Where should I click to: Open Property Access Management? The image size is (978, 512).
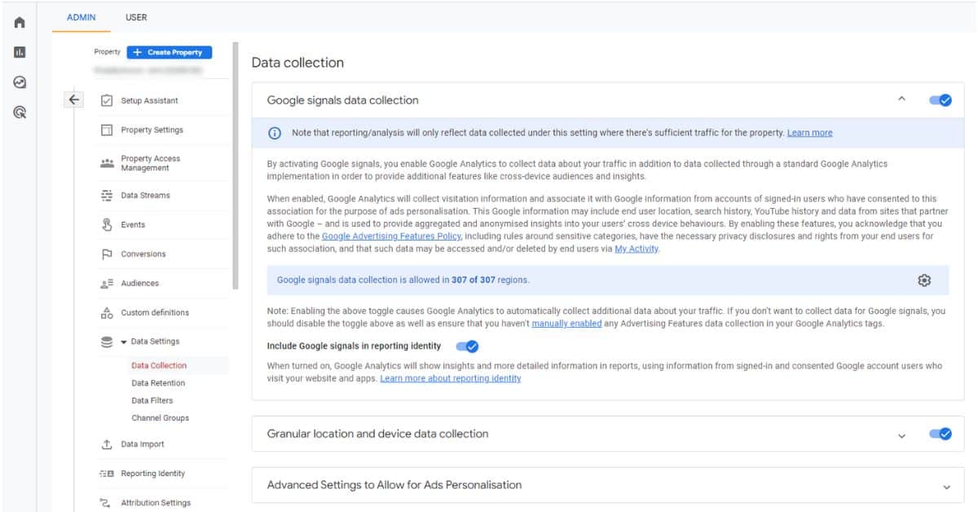point(151,163)
